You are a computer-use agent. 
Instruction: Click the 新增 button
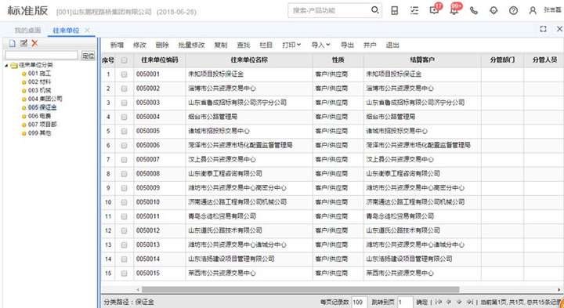[117, 45]
